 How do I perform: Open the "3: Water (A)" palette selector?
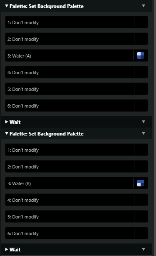[x=77, y=56]
